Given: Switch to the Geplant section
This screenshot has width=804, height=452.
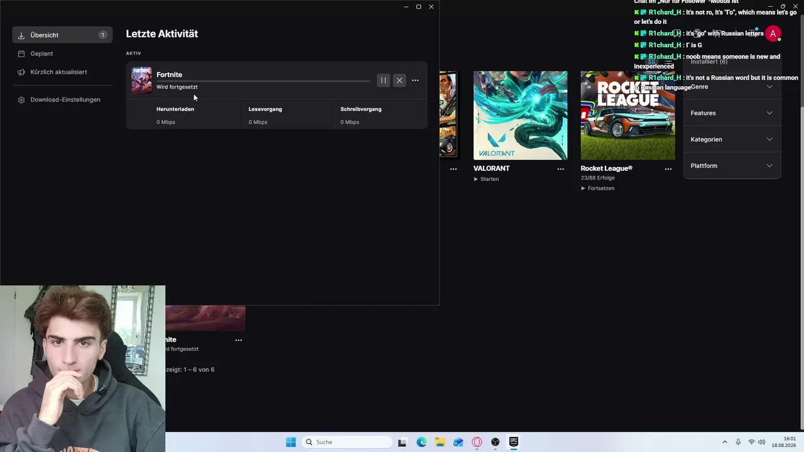Looking at the screenshot, I should point(62,53).
